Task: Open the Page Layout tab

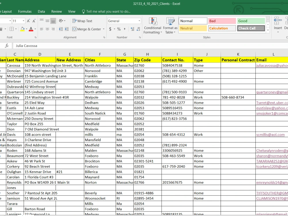Action: pyautogui.click(x=6, y=12)
